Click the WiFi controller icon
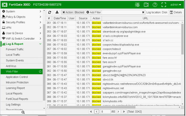The image size is (186, 116). (4, 38)
